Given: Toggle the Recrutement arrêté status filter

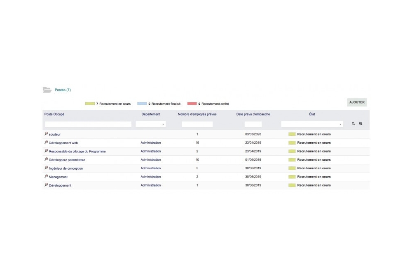Looking at the screenshot, I should 192,104.
